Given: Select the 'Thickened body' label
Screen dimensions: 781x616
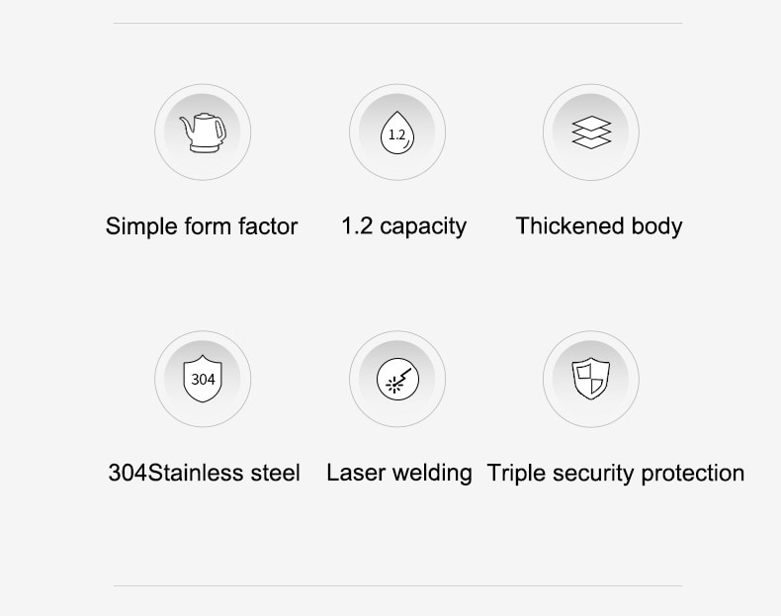Looking at the screenshot, I should [x=599, y=225].
